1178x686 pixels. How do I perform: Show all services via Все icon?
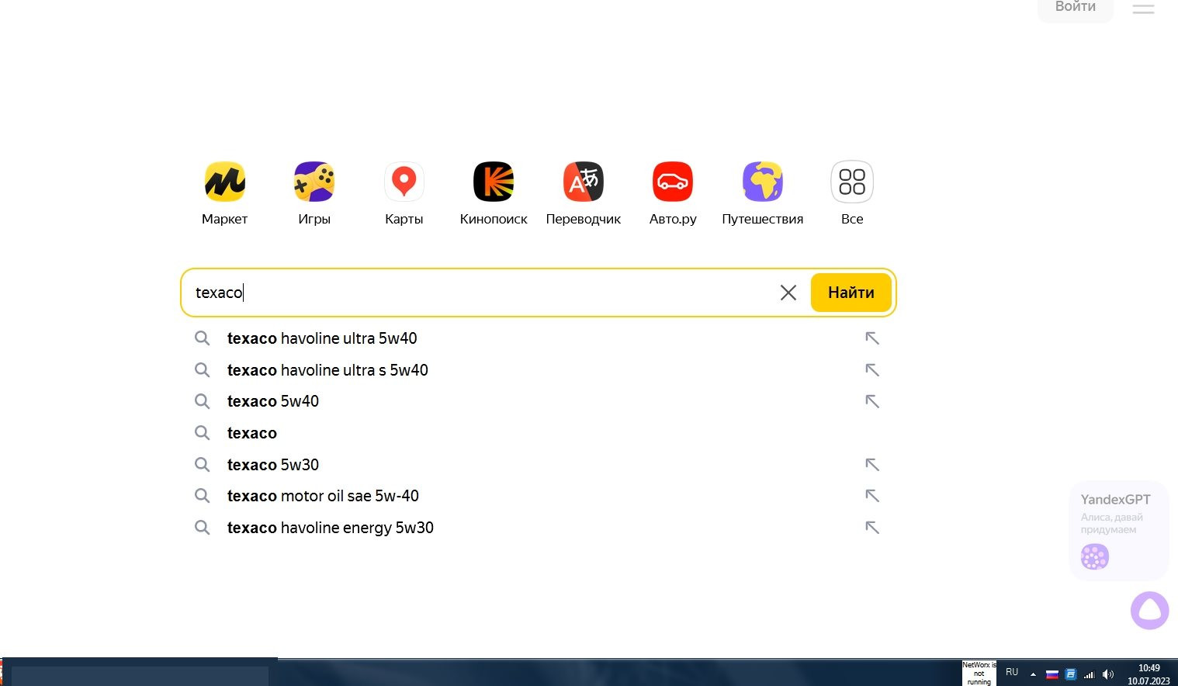tap(852, 182)
